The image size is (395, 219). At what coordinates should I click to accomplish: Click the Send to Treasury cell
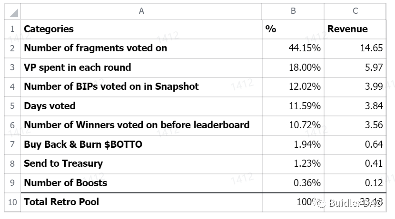141,164
